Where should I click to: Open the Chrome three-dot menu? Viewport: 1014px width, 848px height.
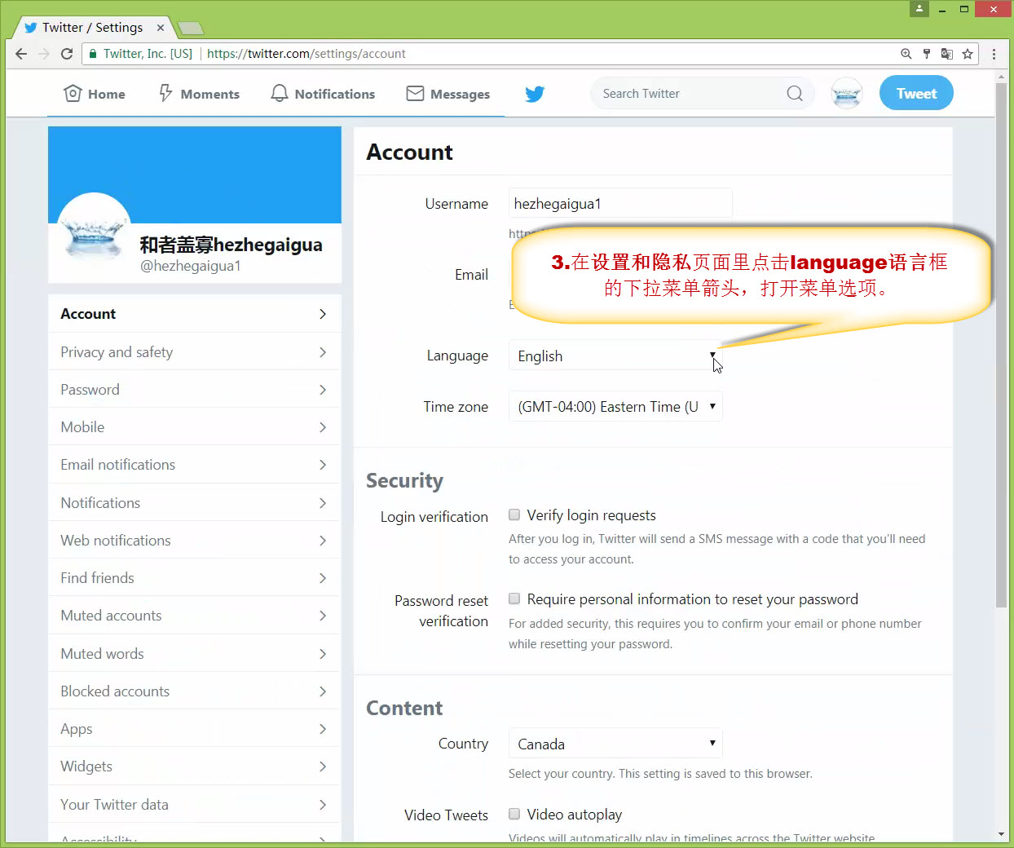[994, 54]
